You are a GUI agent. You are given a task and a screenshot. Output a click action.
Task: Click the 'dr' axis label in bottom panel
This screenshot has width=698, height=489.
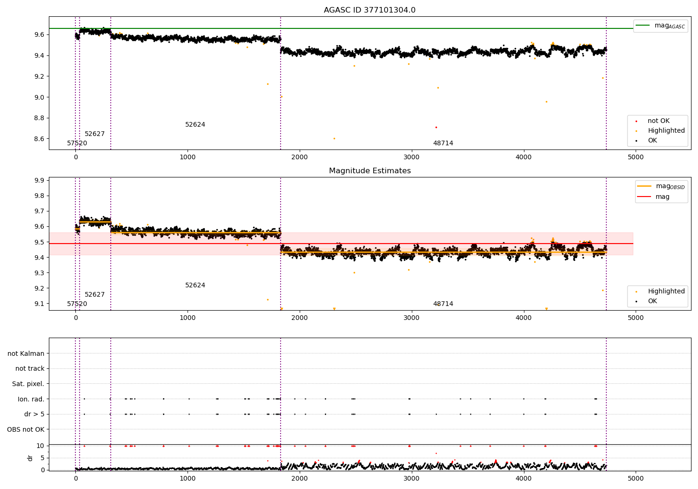(30, 458)
